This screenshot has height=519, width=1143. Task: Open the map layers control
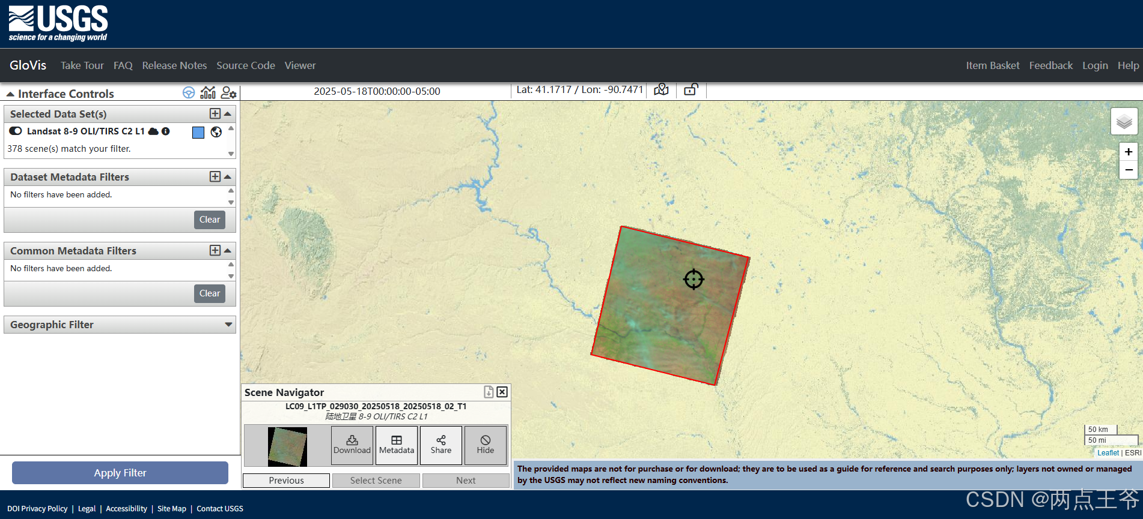pos(1124,122)
